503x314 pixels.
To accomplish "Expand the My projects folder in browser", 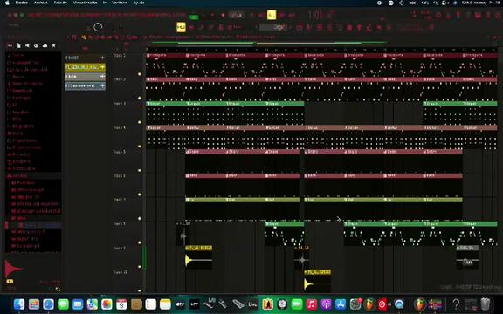I will [21, 126].
